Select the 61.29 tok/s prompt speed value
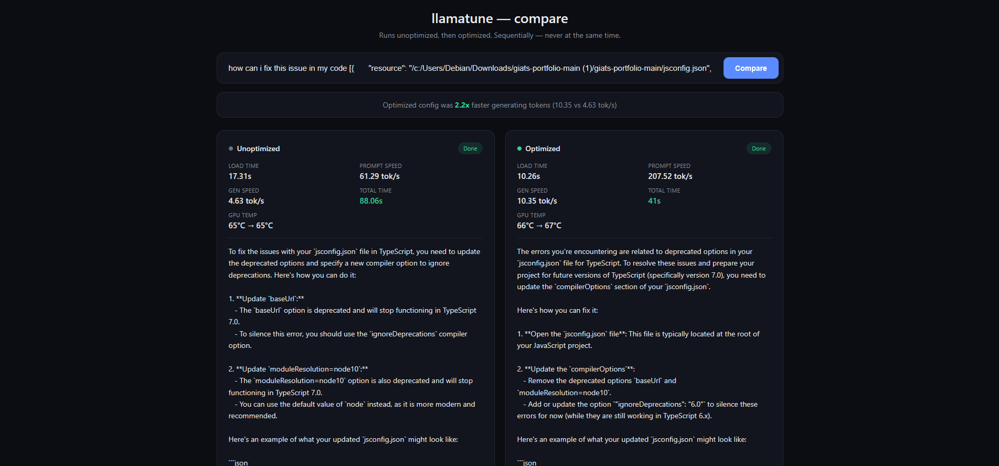999x466 pixels. 379,176
